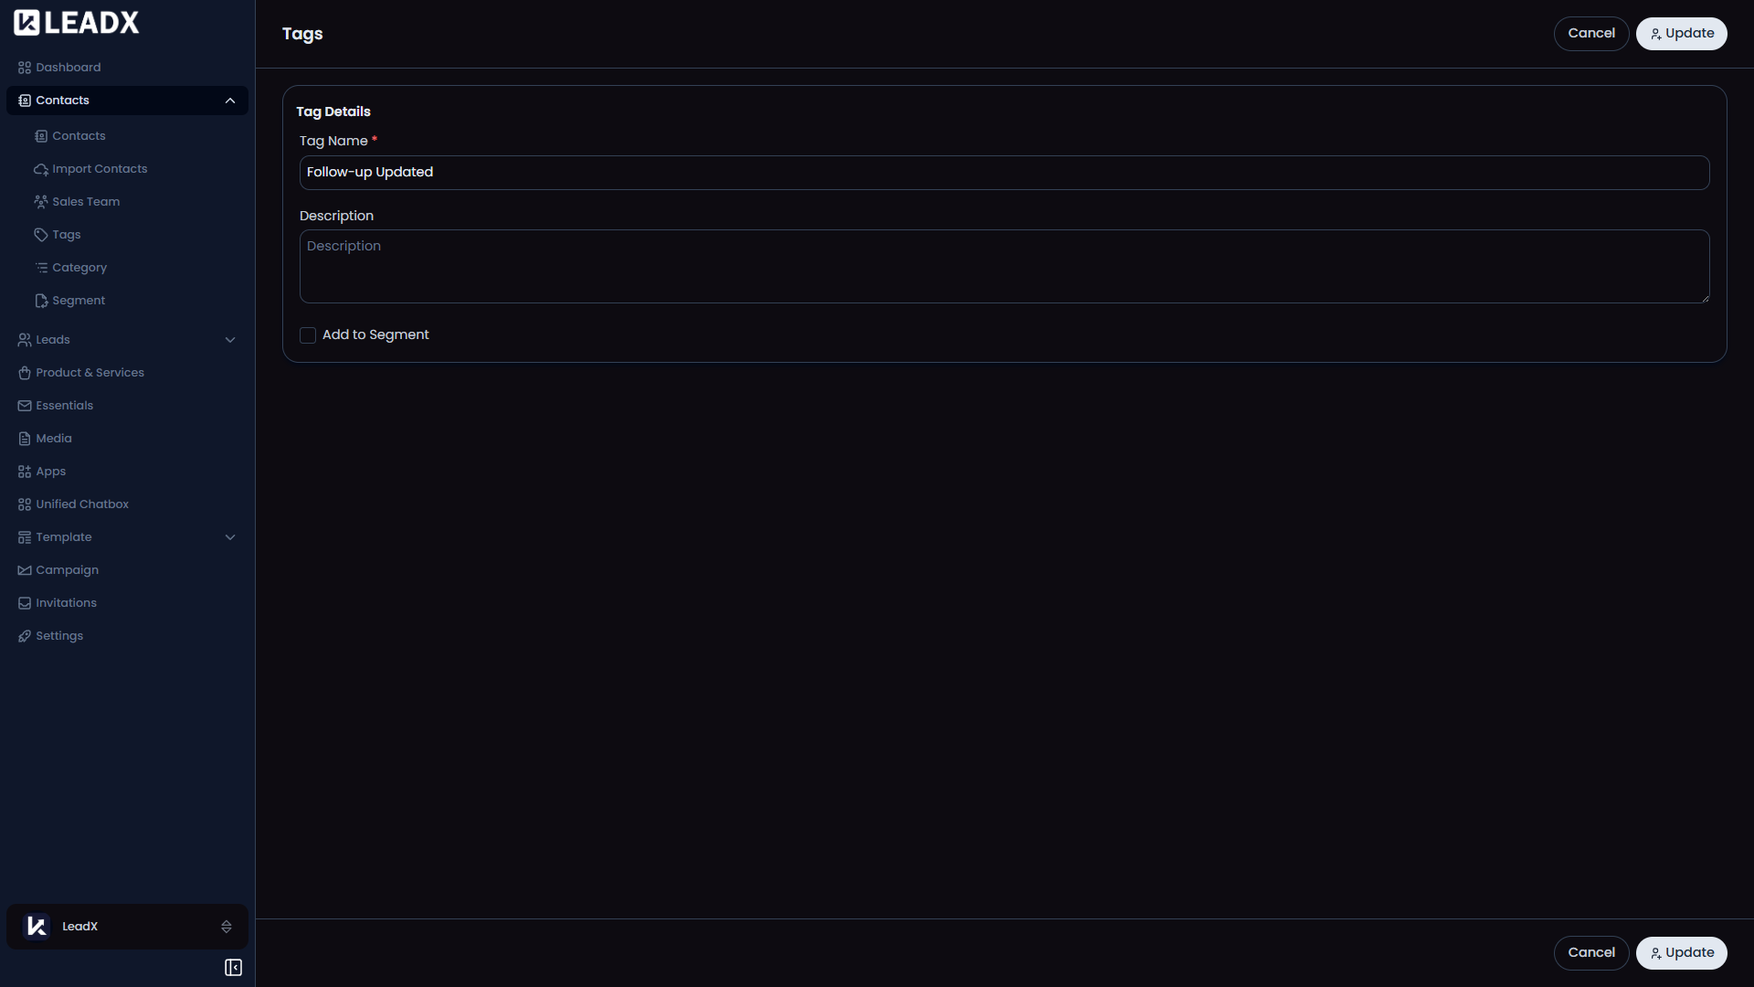Enable the Add to Segment checkbox
Viewport: 1754px width, 987px height.
click(x=308, y=335)
